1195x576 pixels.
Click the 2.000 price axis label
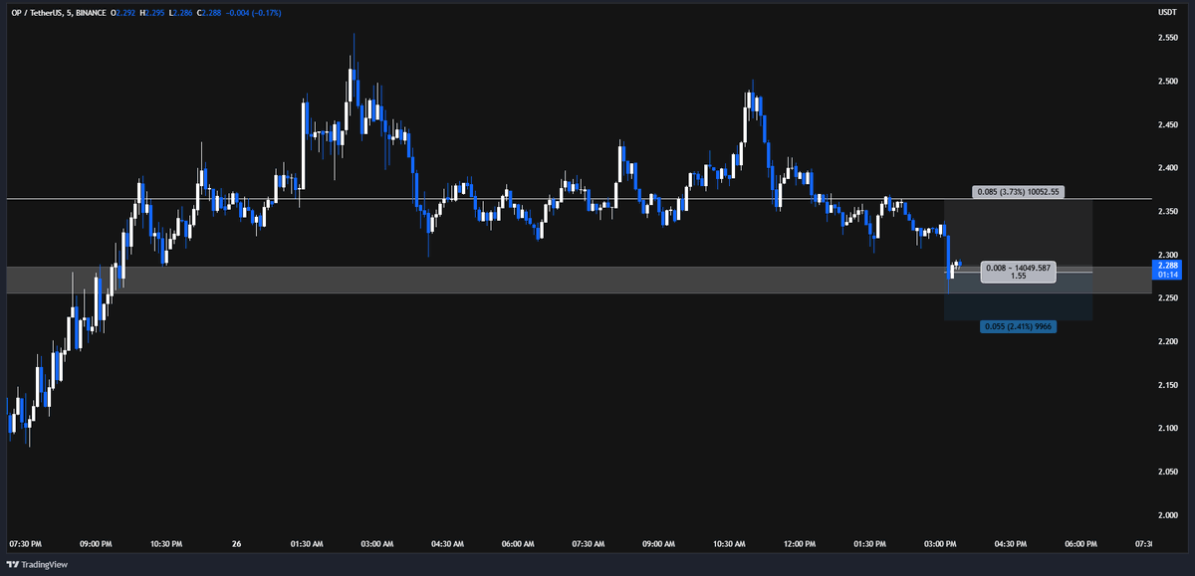pos(1167,515)
